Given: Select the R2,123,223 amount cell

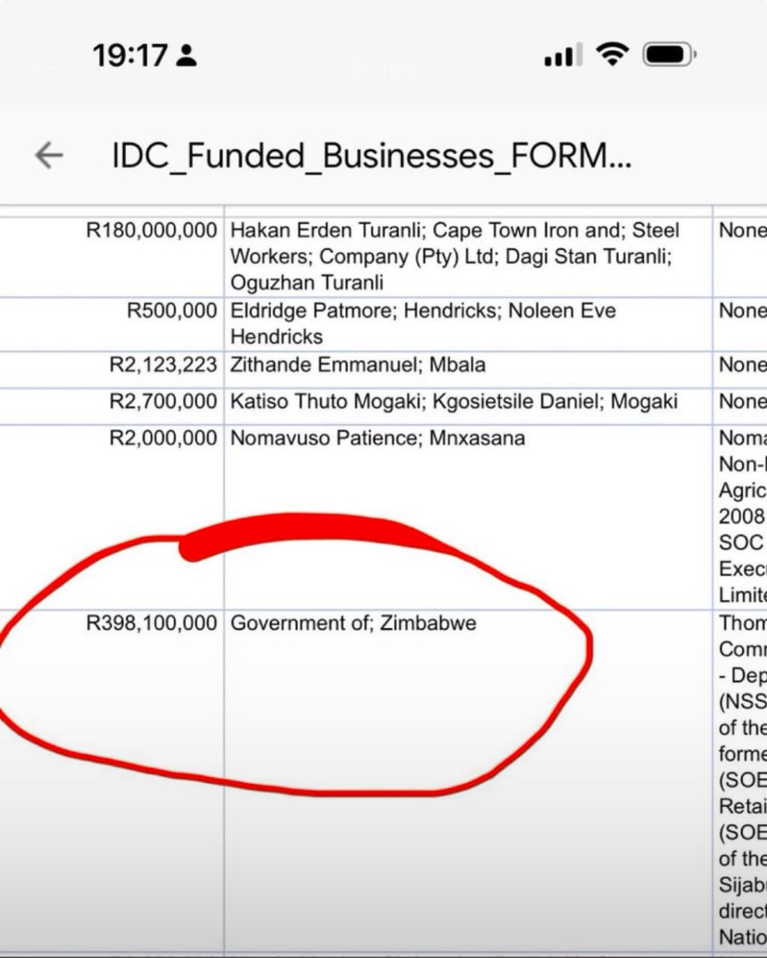Looking at the screenshot, I should click(112, 369).
